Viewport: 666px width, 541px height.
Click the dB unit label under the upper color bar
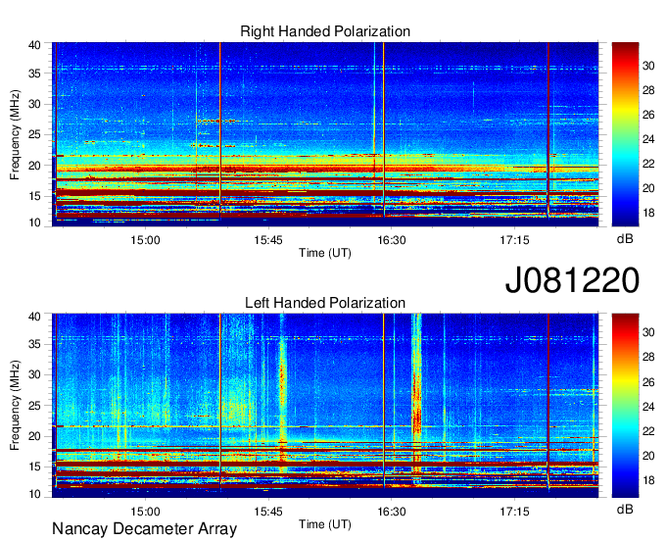625,239
